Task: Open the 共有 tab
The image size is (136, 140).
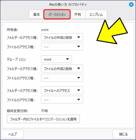Action: pyautogui.click(x=78, y=14)
